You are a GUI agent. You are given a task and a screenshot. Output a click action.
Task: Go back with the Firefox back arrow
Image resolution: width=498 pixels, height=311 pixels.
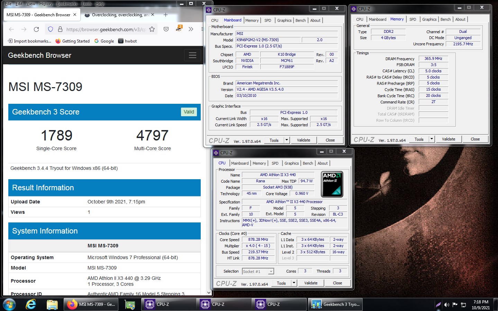pyautogui.click(x=11, y=29)
